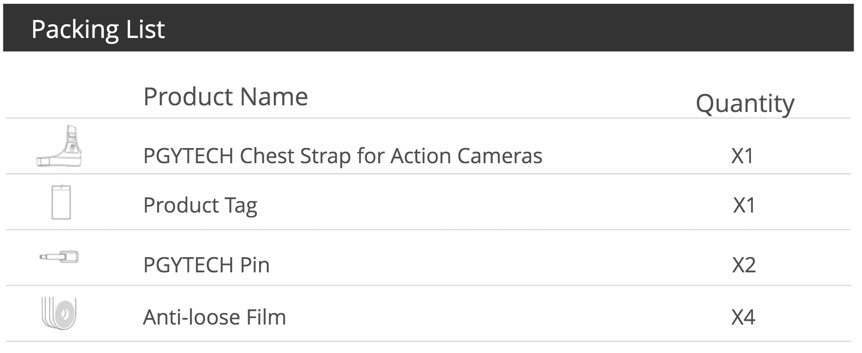Viewport: 862px width, 353px height.
Task: Select the PGYTECH Pin name text
Action: [206, 265]
